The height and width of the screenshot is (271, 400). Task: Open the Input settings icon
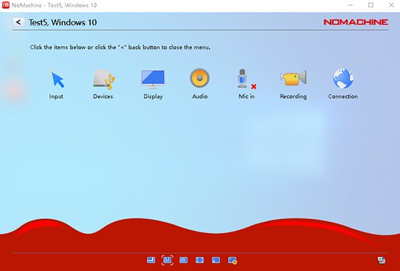pos(57,80)
